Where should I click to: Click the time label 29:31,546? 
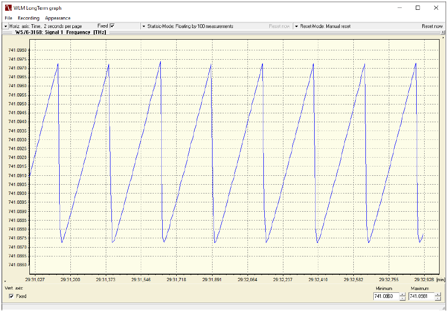click(x=141, y=280)
